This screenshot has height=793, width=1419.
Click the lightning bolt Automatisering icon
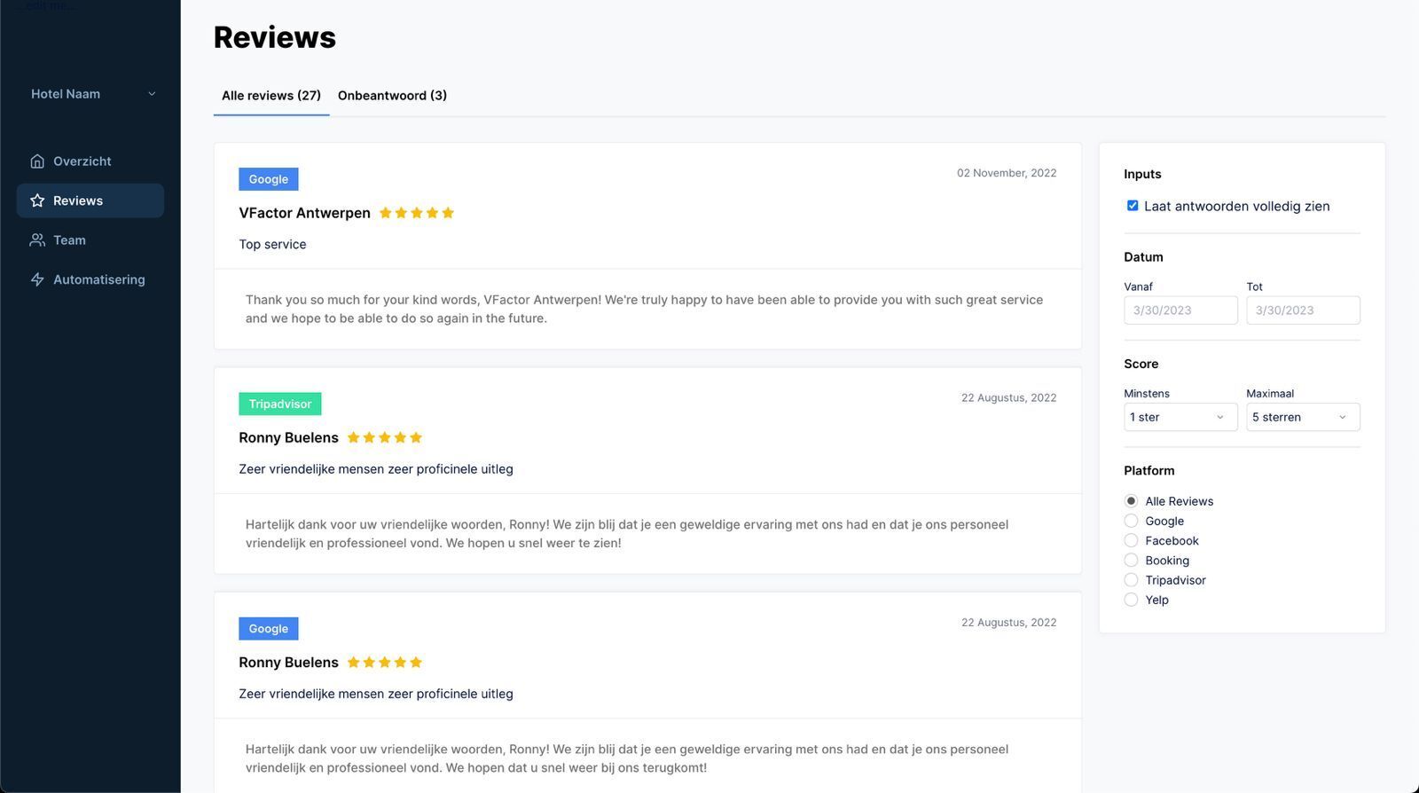[37, 279]
